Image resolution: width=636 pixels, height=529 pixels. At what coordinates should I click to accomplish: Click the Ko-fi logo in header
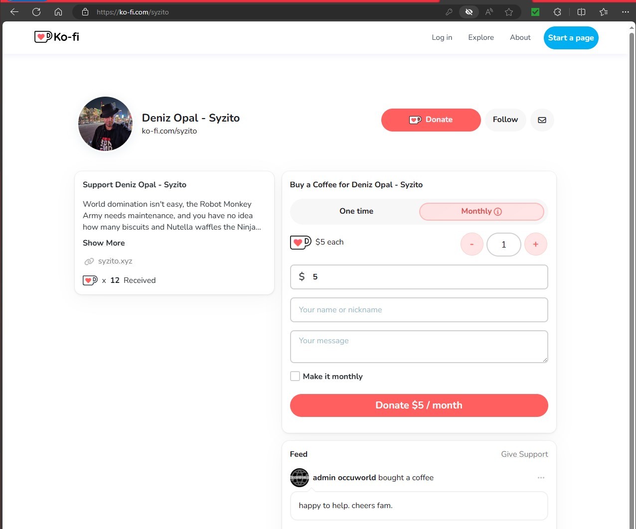pos(56,37)
